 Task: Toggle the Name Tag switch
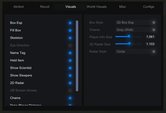tap(70, 53)
